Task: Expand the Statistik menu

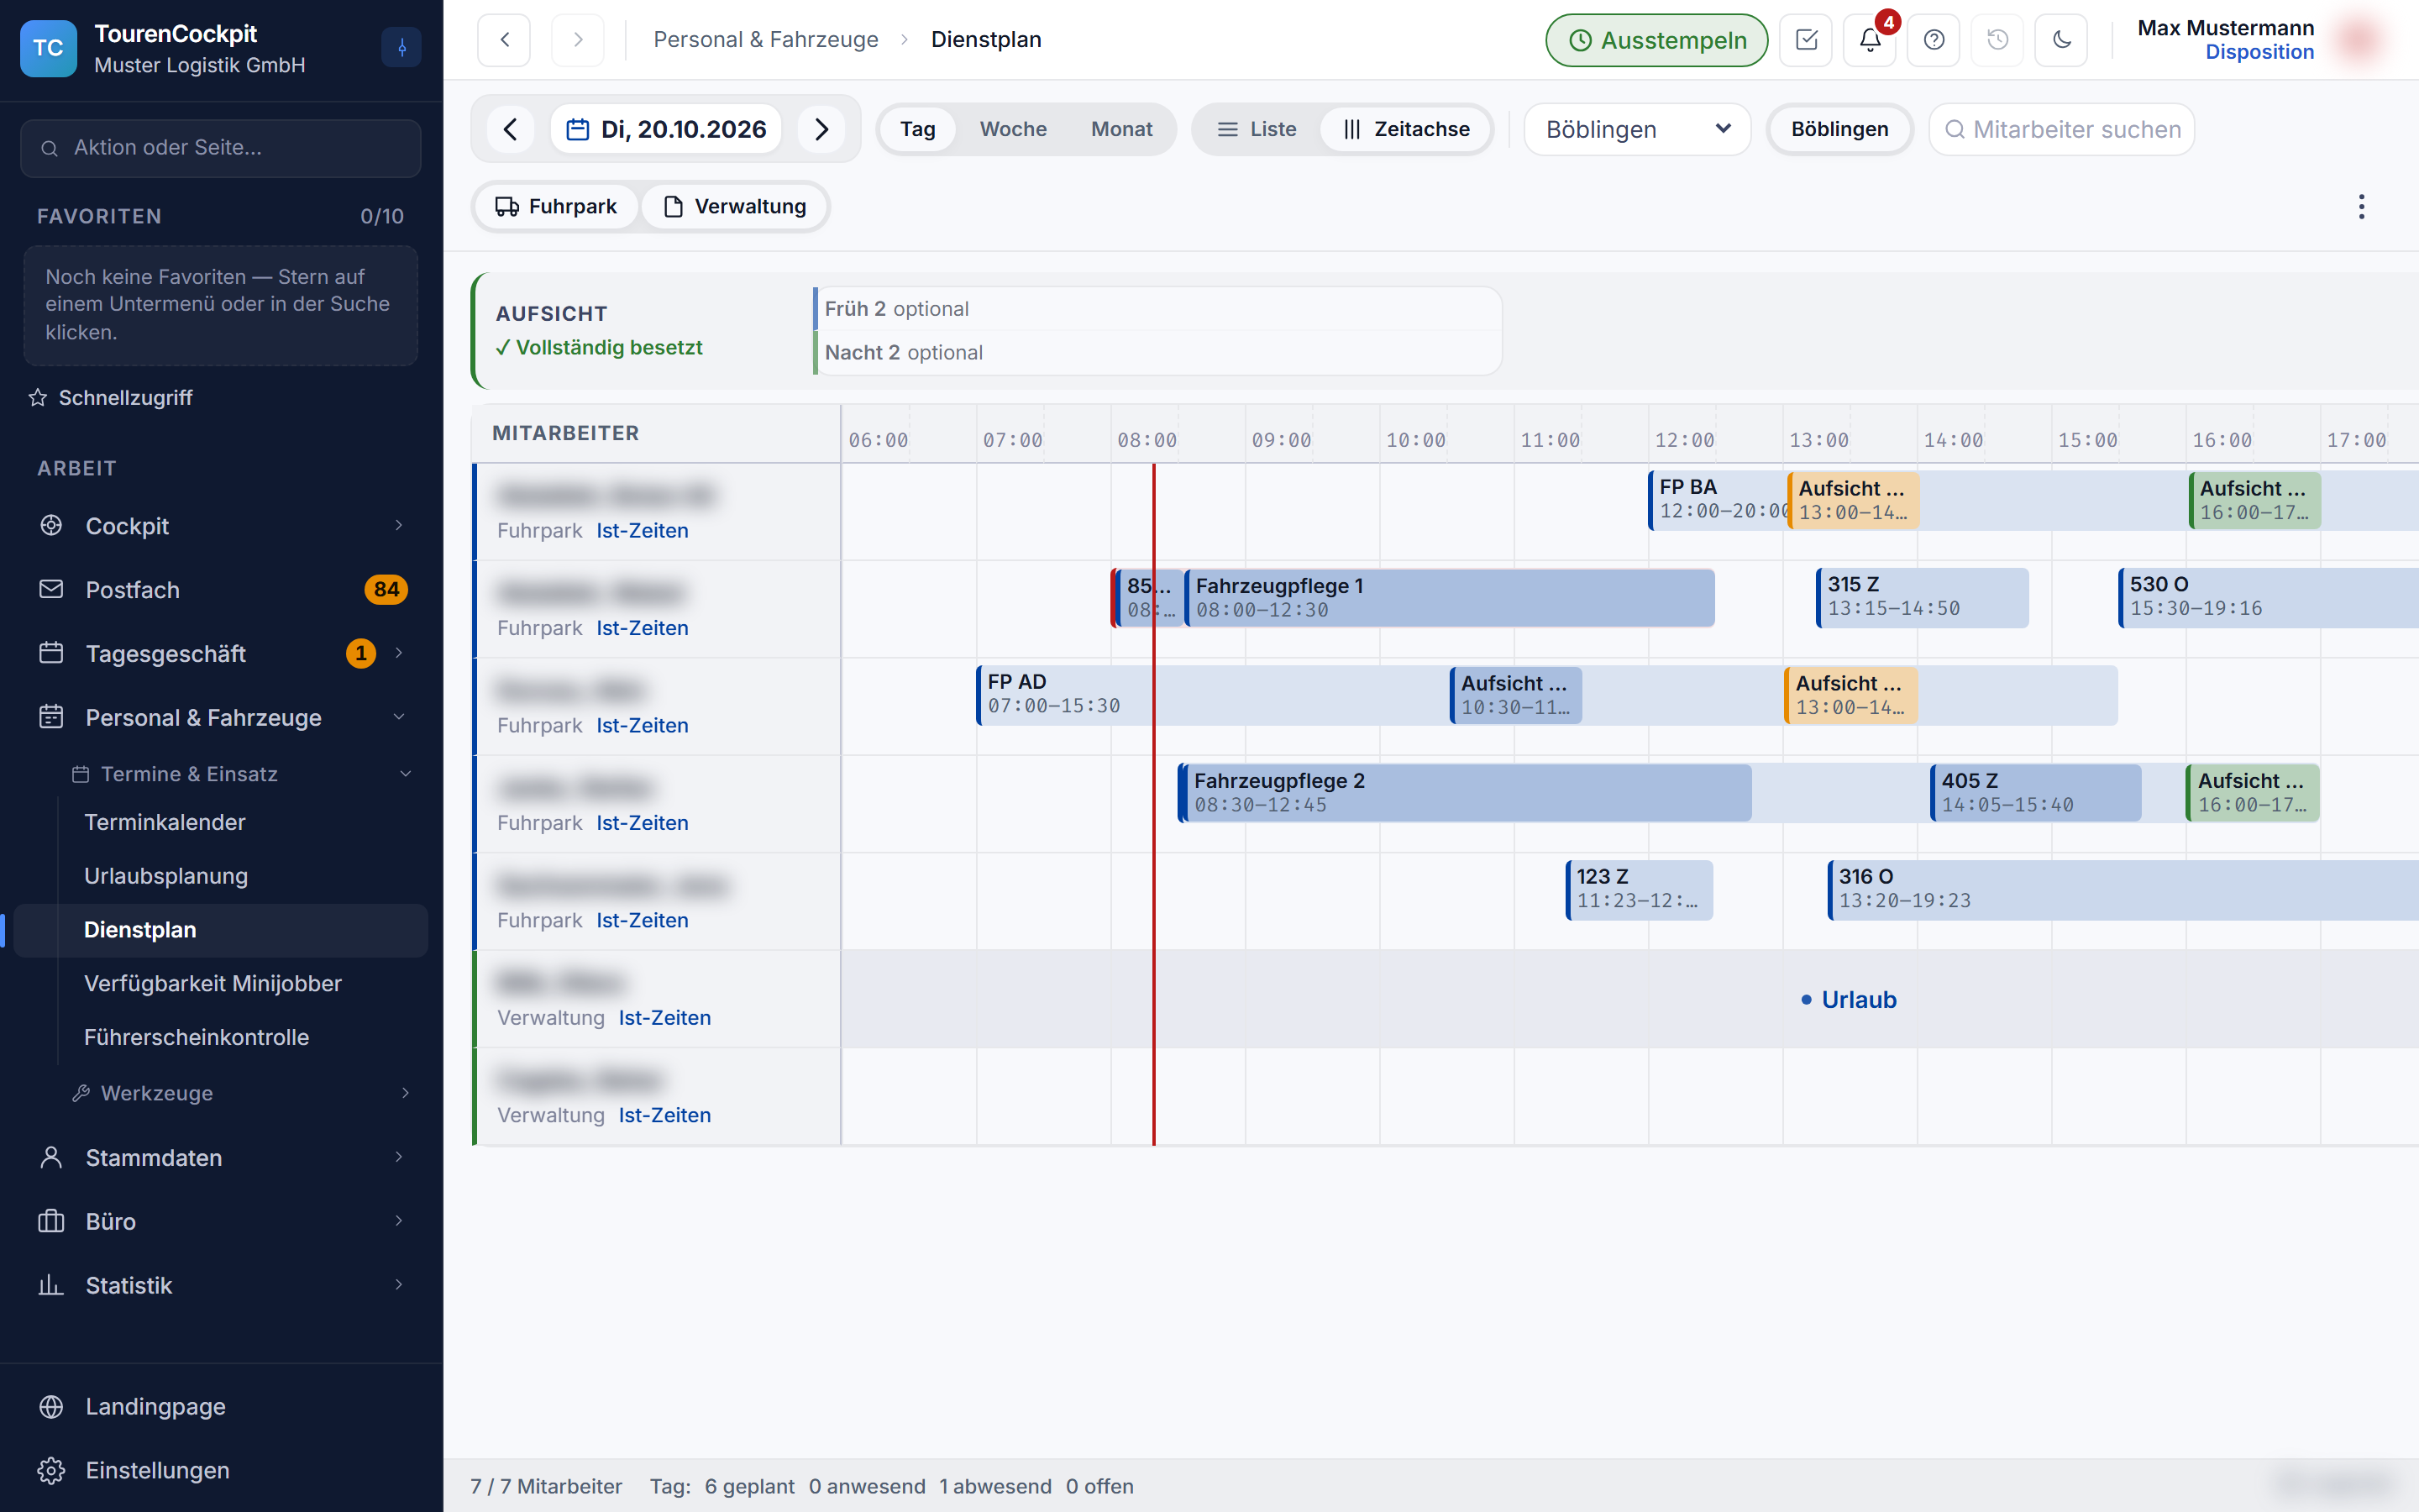Action: click(x=399, y=1285)
